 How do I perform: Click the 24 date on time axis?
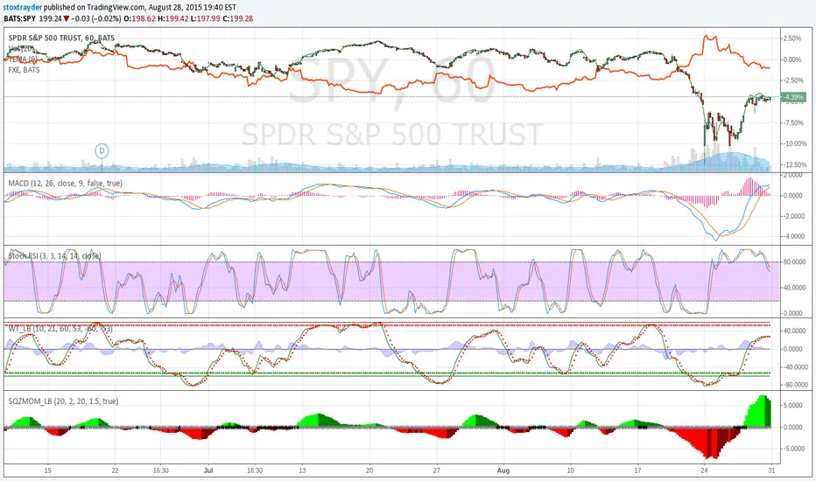705,471
